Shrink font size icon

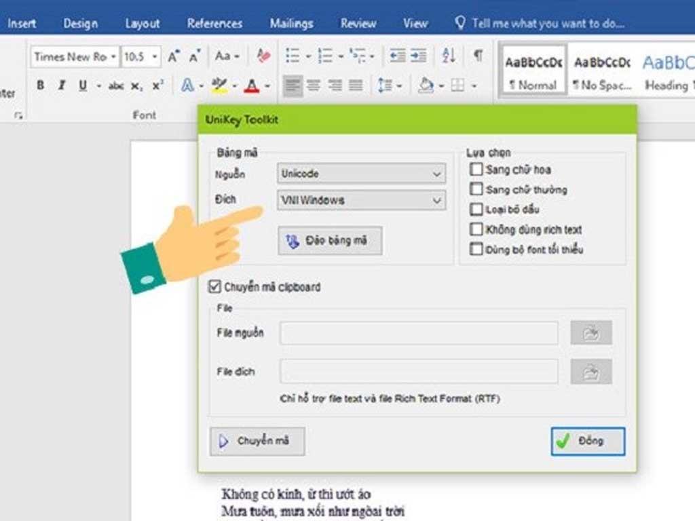[x=195, y=57]
